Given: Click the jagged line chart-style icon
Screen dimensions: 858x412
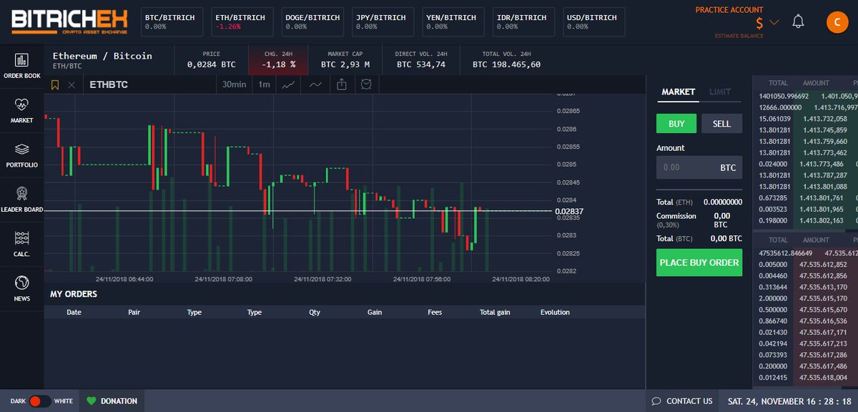Looking at the screenshot, I should tap(289, 84).
